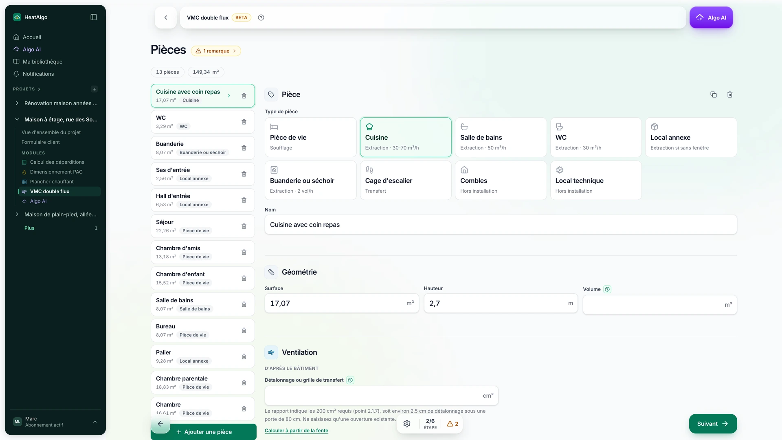This screenshot has height=440, width=782.
Task: Choose WC room type card
Action: coord(596,137)
